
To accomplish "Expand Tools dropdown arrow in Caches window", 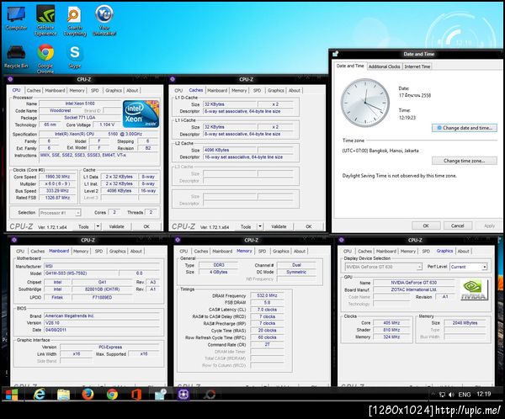I will click(260, 226).
